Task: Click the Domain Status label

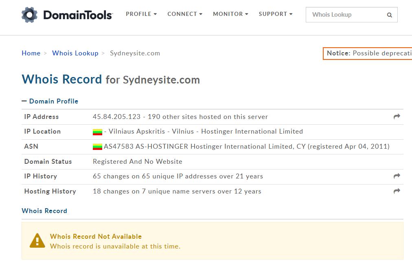Action: 48,161
